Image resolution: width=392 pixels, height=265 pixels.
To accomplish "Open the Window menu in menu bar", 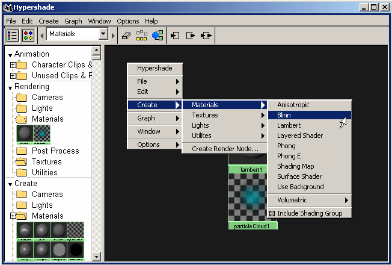I will (99, 21).
